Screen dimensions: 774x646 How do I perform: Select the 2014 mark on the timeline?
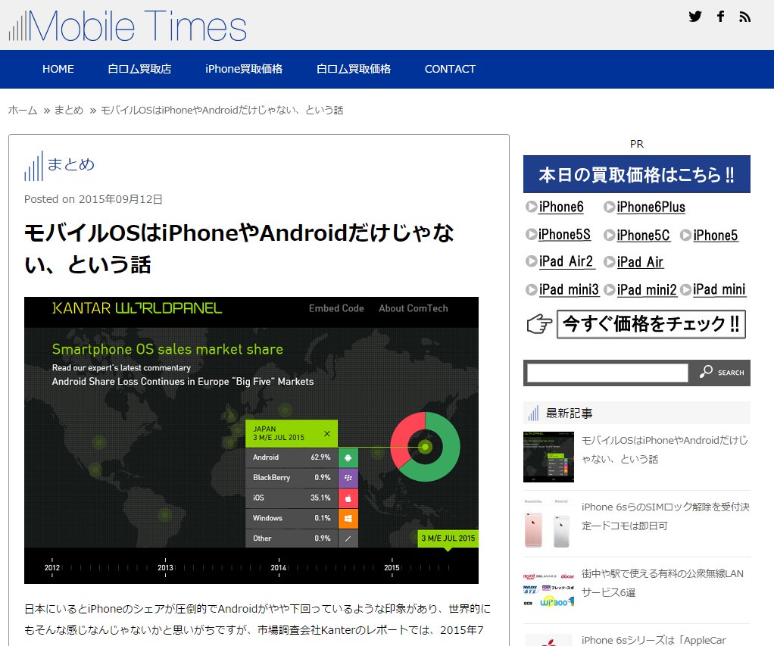279,567
